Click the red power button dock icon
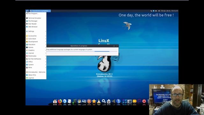204x115 pixels. [144, 101]
